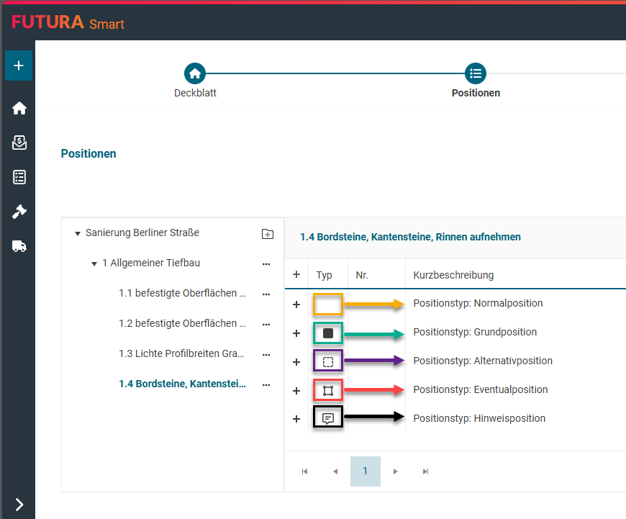Image resolution: width=626 pixels, height=519 pixels.
Task: Click page number 1 in the pager
Action: 365,471
